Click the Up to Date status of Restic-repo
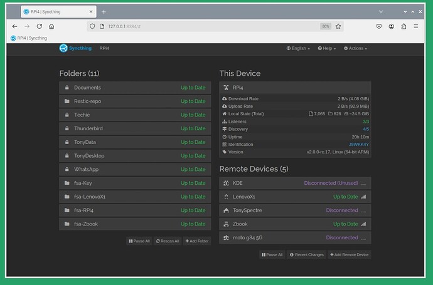The height and width of the screenshot is (285, 433). (193, 101)
